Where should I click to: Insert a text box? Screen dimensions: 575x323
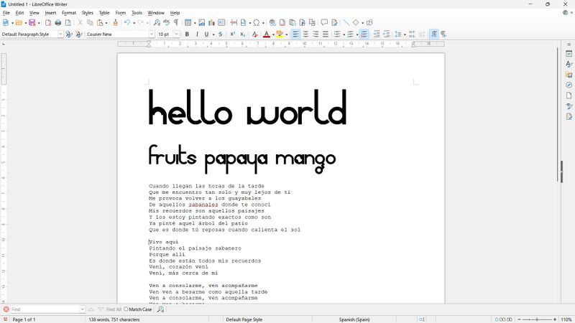point(221,23)
